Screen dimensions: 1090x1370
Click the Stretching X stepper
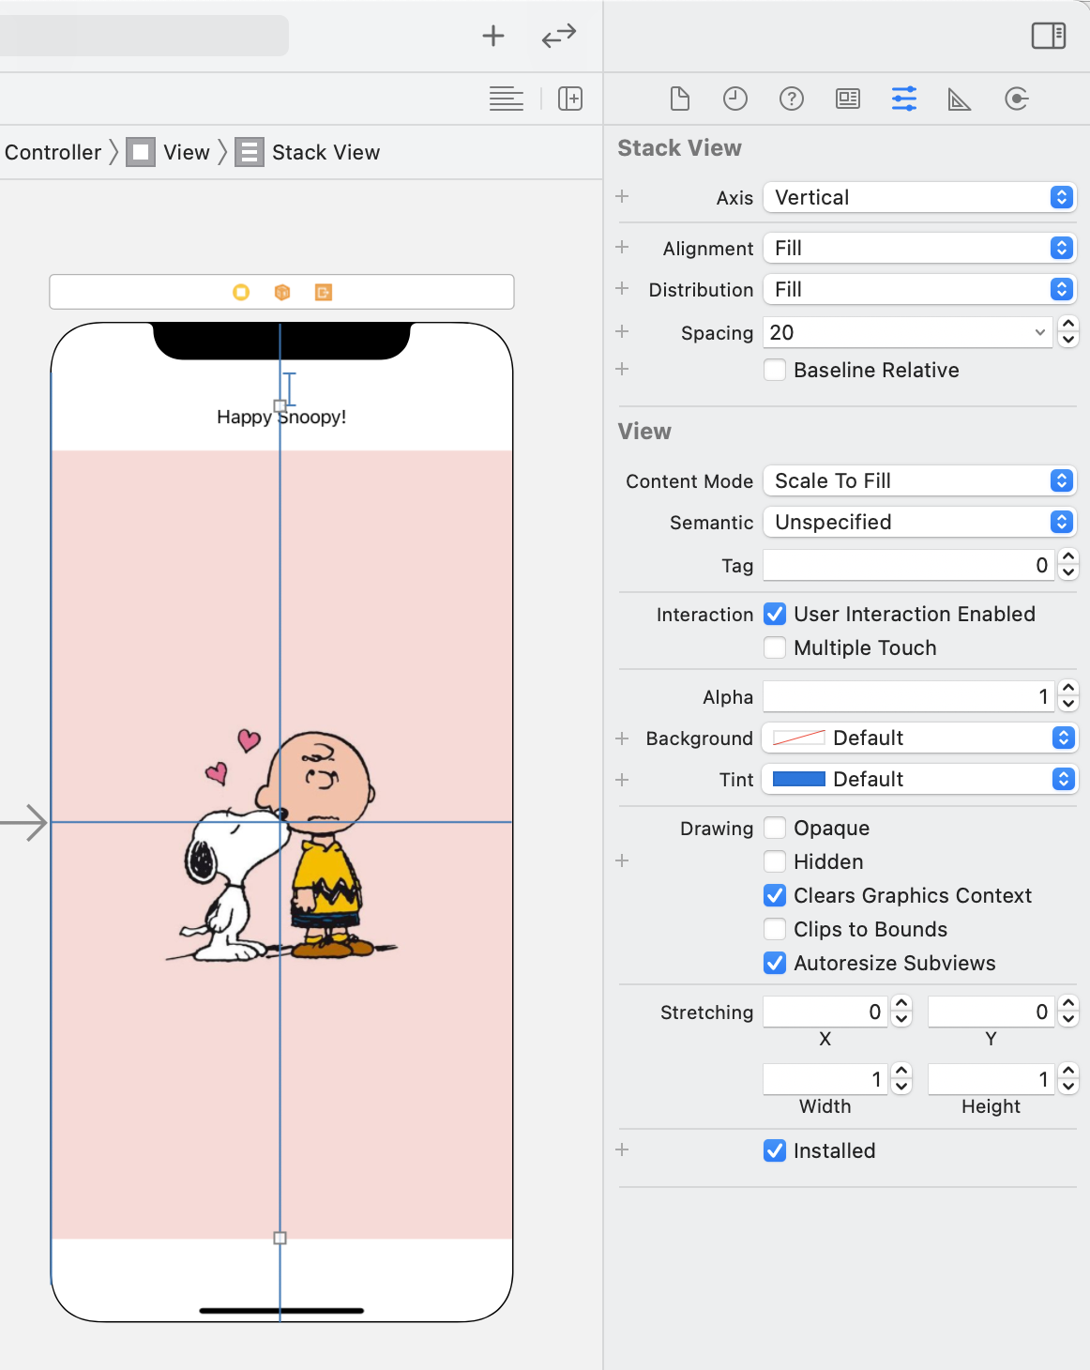901,1012
